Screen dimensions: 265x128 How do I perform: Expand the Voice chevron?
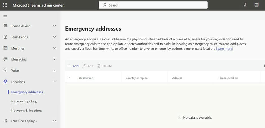pos(55,70)
